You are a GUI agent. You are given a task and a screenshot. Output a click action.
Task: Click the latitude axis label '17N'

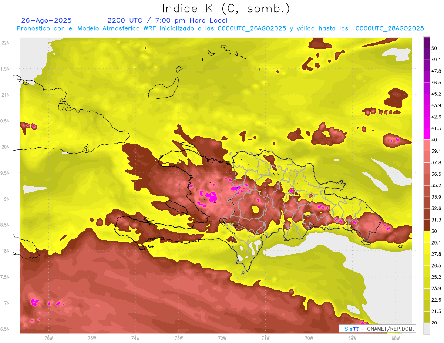(6, 303)
